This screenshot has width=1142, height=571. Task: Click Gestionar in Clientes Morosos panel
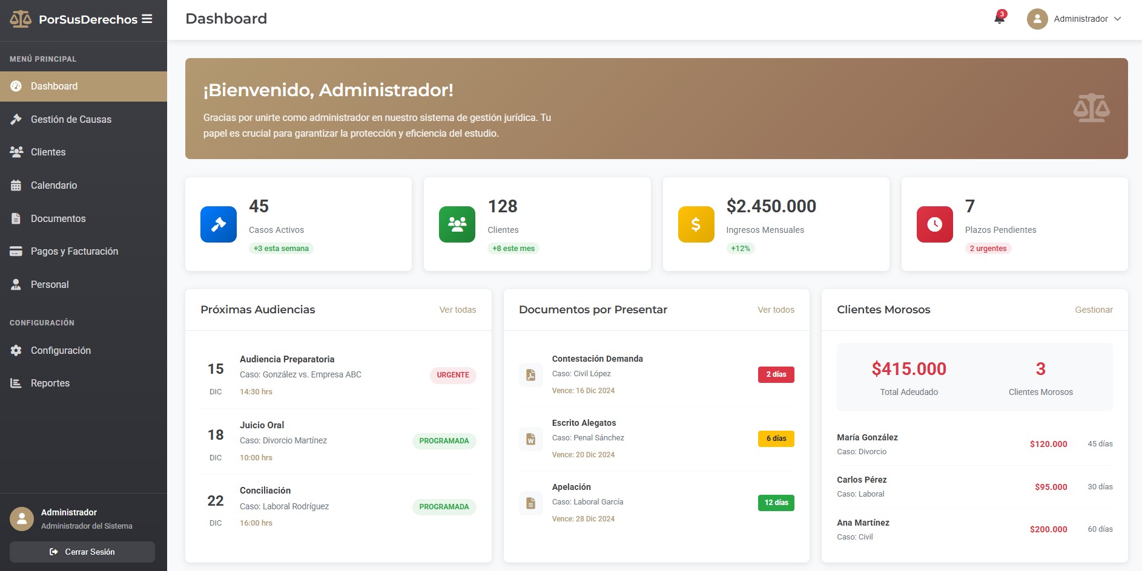pyautogui.click(x=1094, y=309)
